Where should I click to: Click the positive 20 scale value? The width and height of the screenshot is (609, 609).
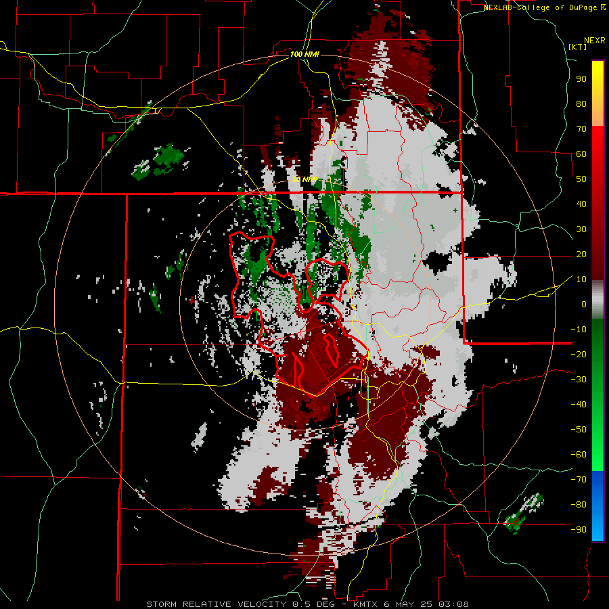[x=581, y=254]
